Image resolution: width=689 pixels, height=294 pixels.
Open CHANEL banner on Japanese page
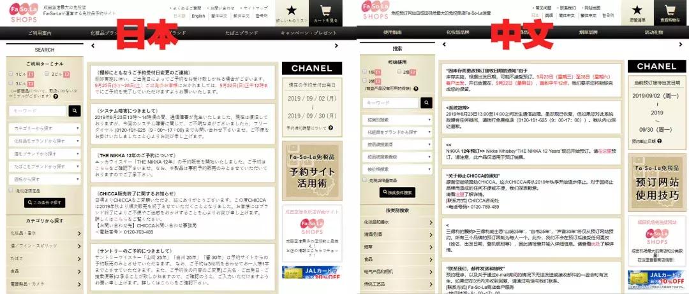(311, 68)
